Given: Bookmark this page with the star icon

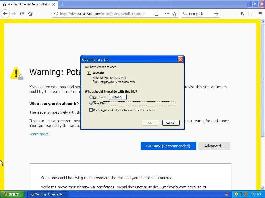Looking at the screenshot, I should pos(174,14).
